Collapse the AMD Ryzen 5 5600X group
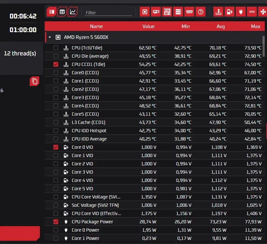This screenshot has width=267, height=244. [x=50, y=37]
